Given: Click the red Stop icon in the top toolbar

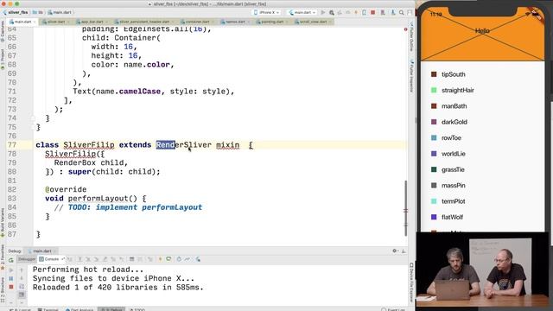Looking at the screenshot, I should coord(372,12).
